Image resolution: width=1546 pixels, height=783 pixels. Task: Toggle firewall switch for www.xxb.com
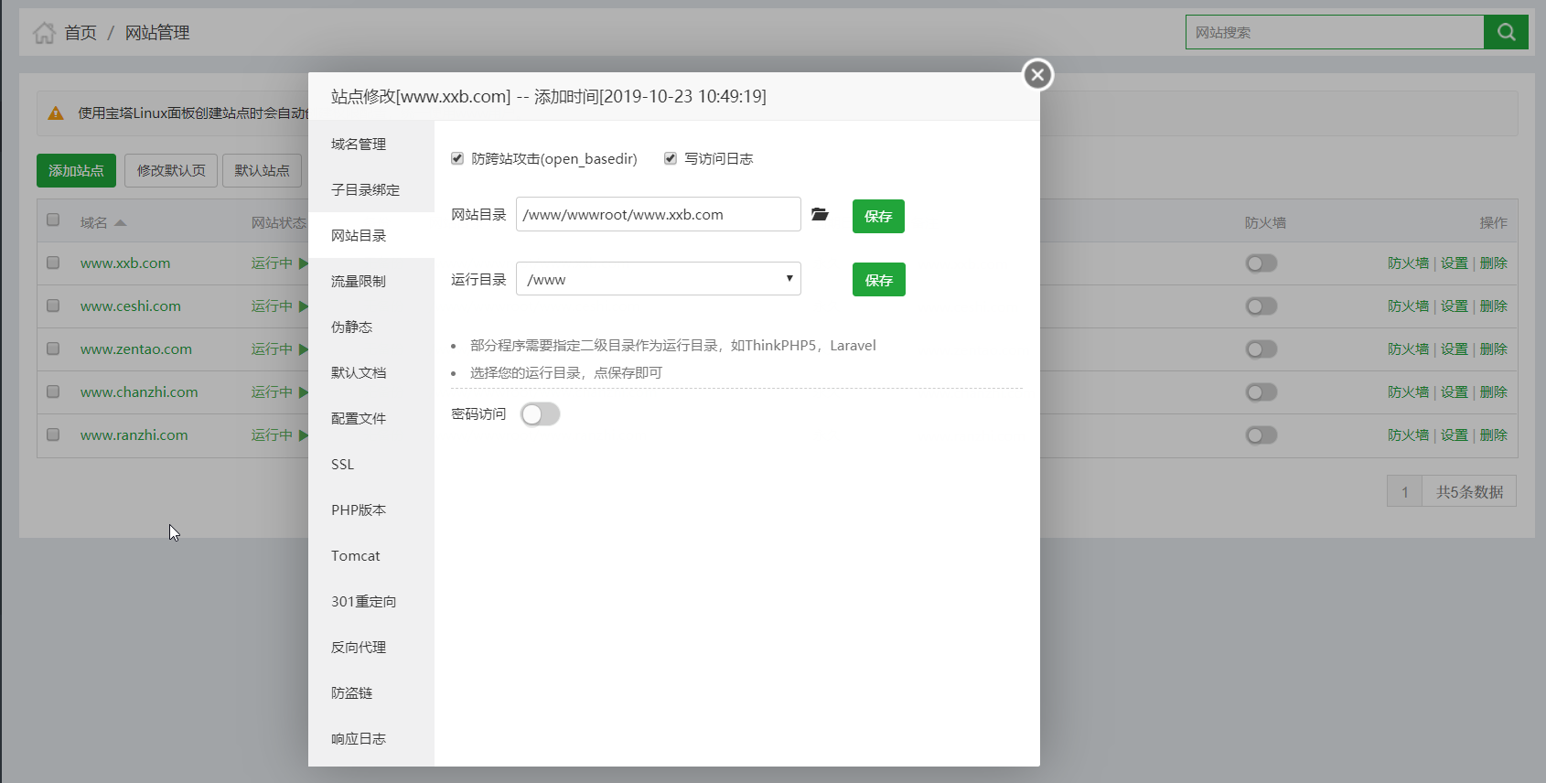coord(1261,263)
